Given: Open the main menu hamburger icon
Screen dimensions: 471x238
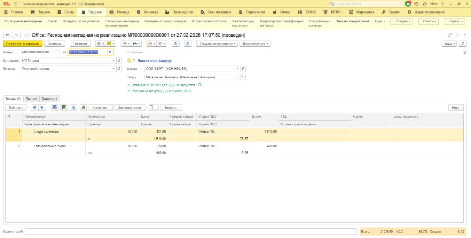Looking at the screenshot, I should coord(15,4).
